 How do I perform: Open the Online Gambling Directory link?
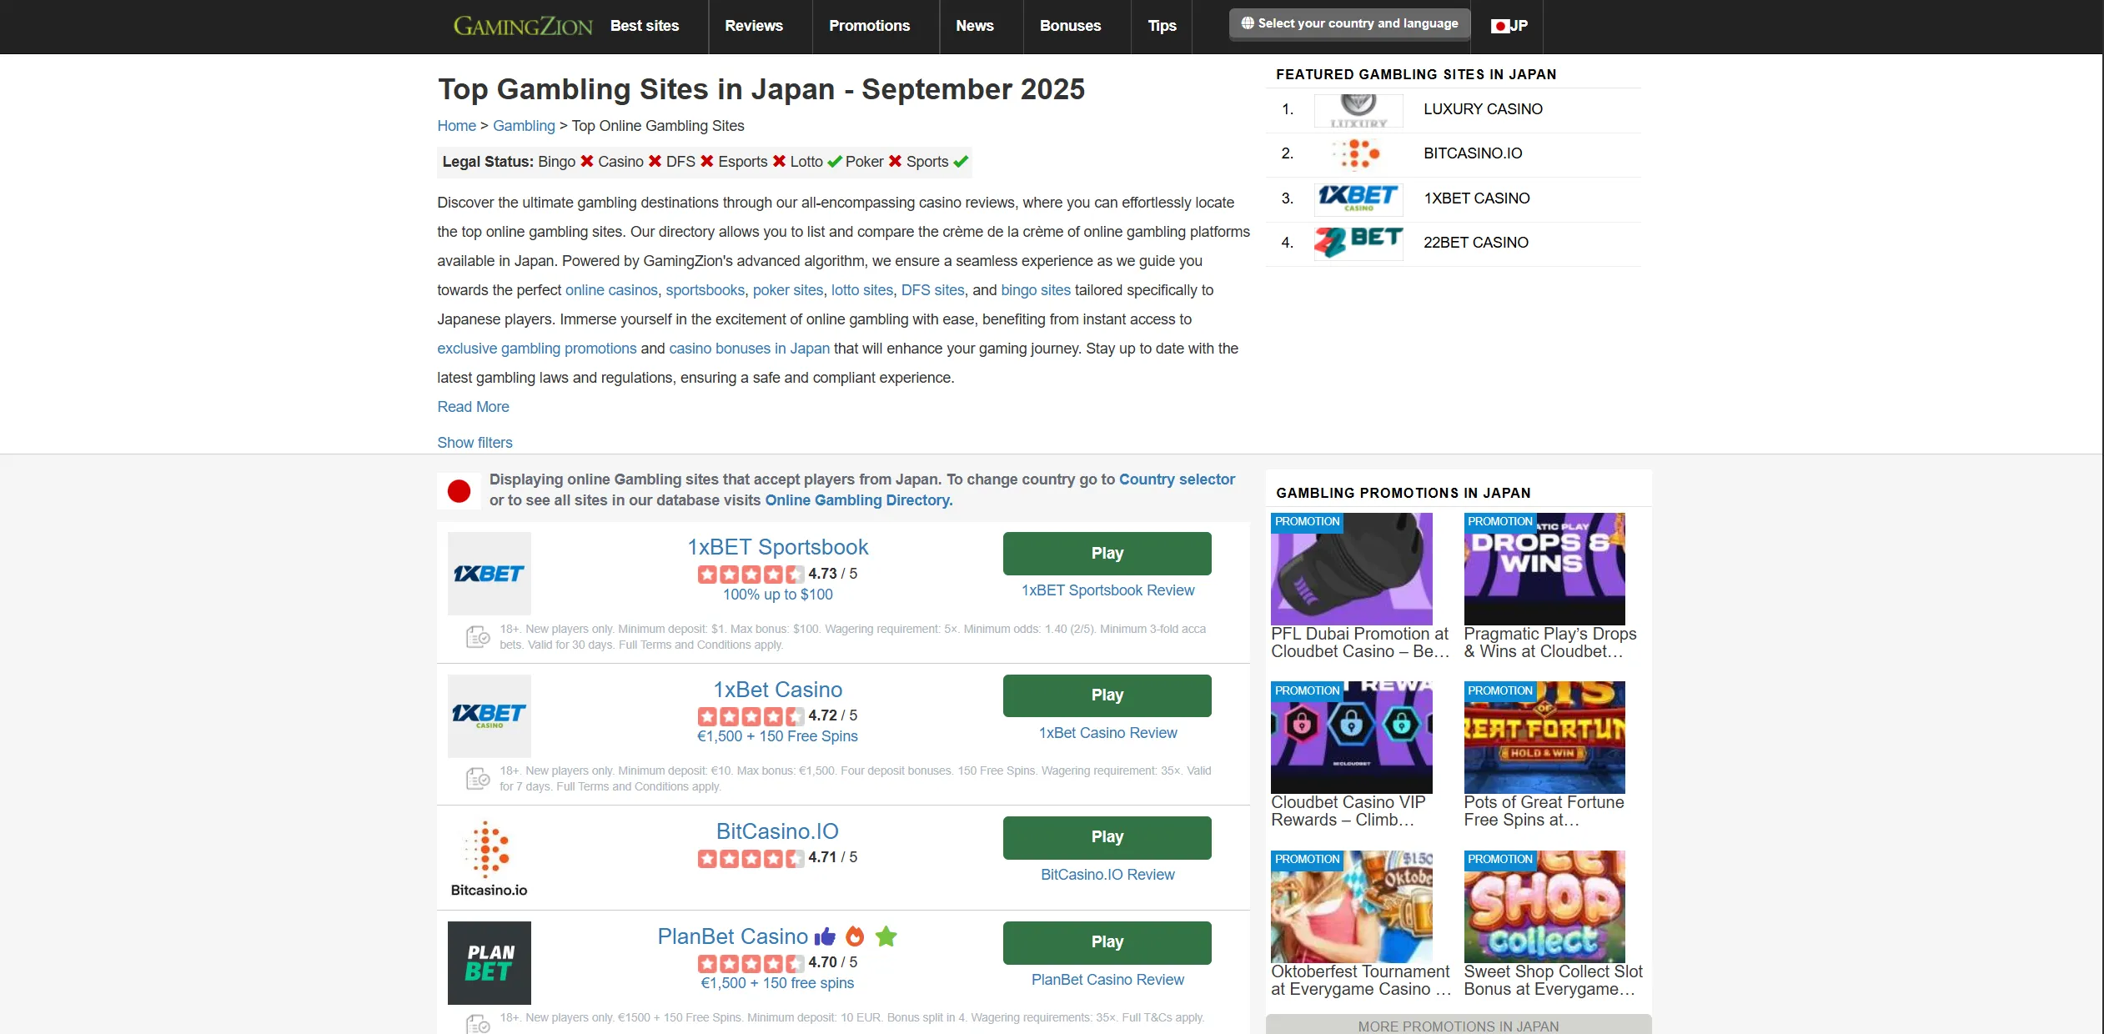[x=859, y=500]
